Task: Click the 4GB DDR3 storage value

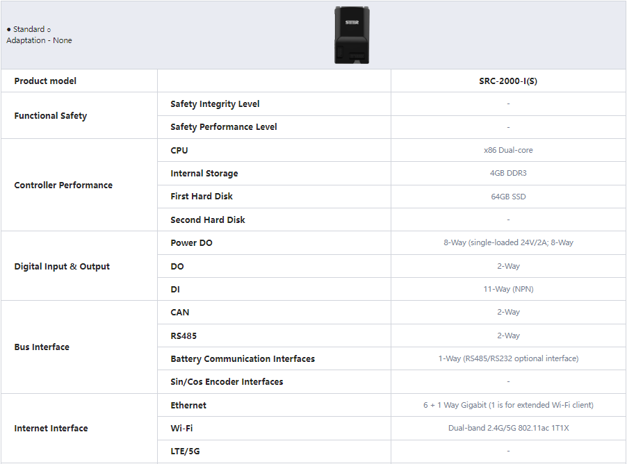Action: pyautogui.click(x=508, y=174)
